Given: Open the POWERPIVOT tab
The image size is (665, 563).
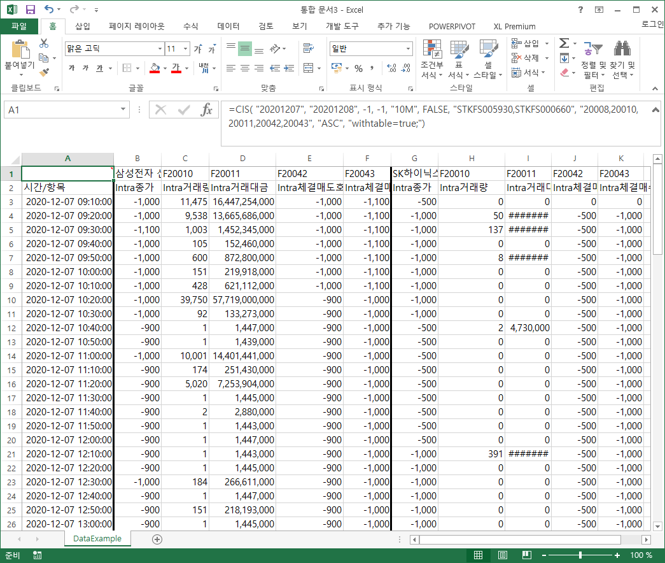Looking at the screenshot, I should tap(452, 26).
